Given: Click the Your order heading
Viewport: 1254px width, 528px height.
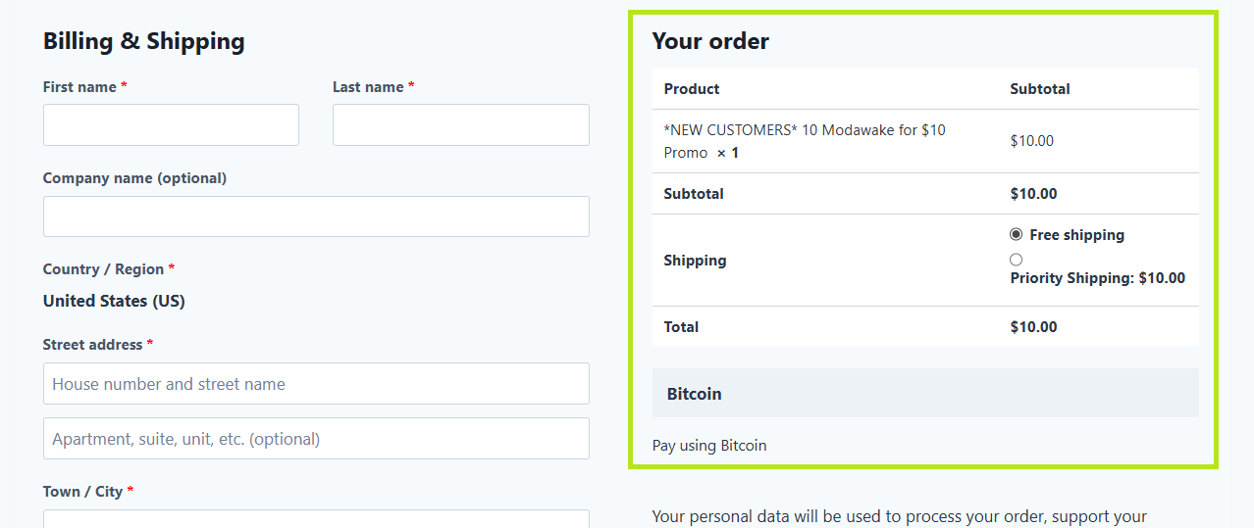Looking at the screenshot, I should tap(710, 41).
